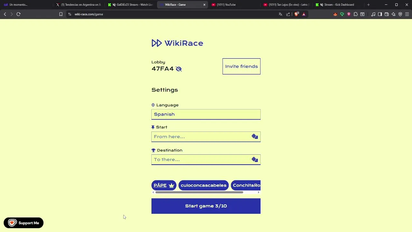Open the Language dropdown showing Spanish

206,114
